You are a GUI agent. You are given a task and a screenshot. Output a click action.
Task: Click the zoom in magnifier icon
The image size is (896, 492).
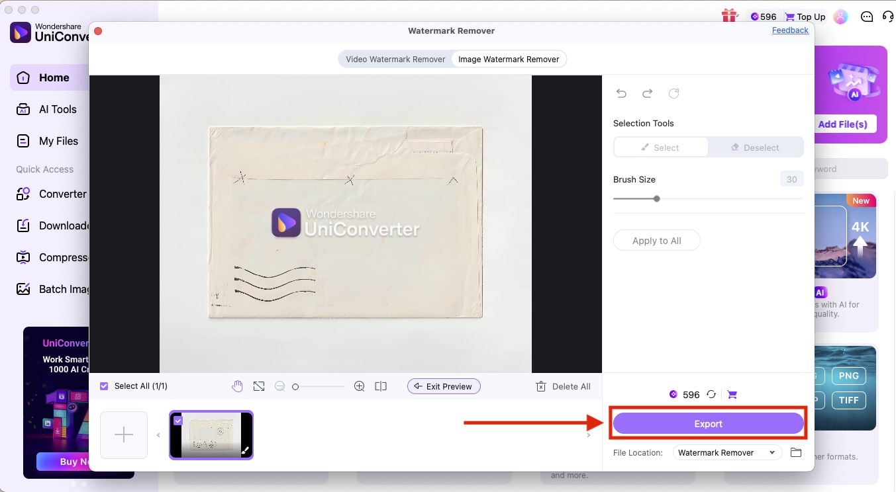pos(360,386)
